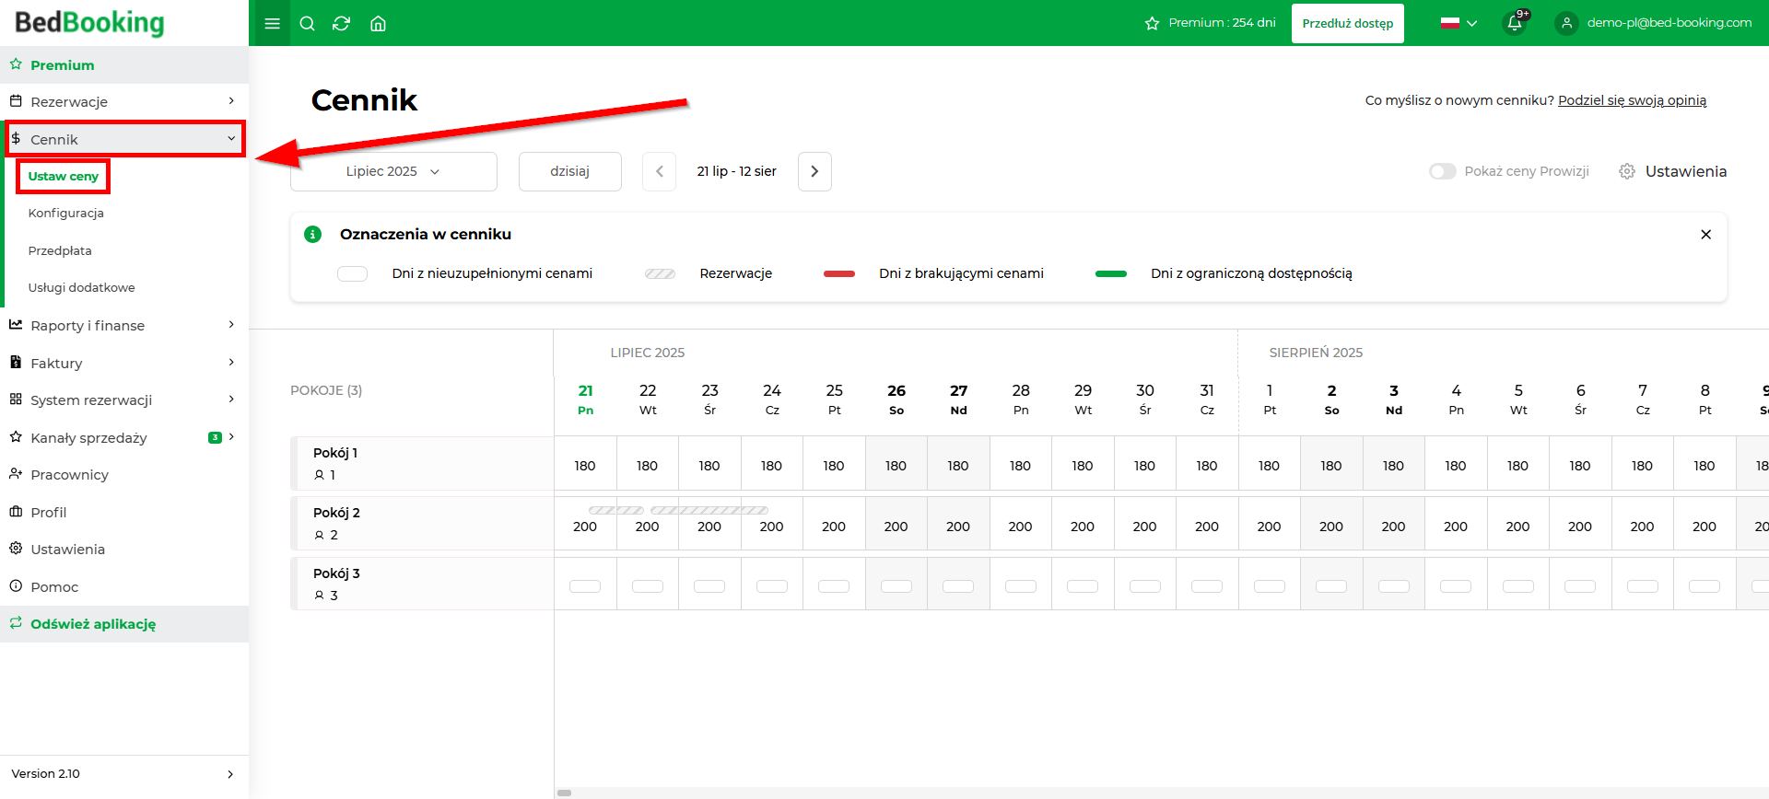Click the Cennik dollar icon in sidebar
The image size is (1769, 799).
[x=16, y=139]
